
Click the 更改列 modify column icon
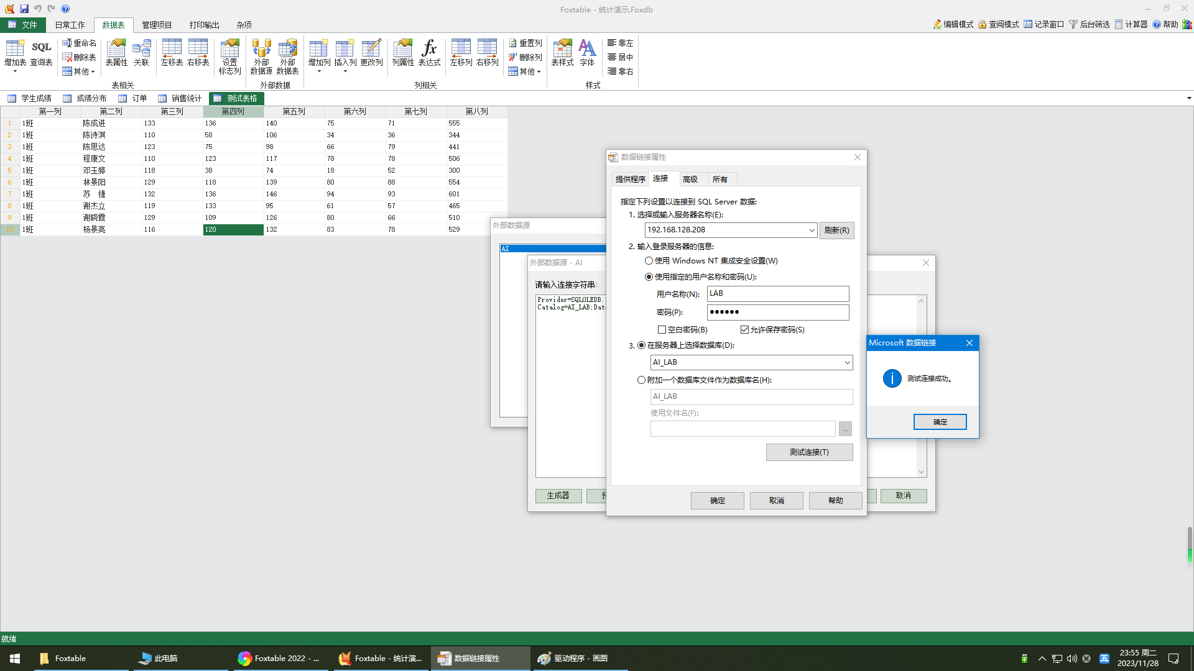(371, 52)
